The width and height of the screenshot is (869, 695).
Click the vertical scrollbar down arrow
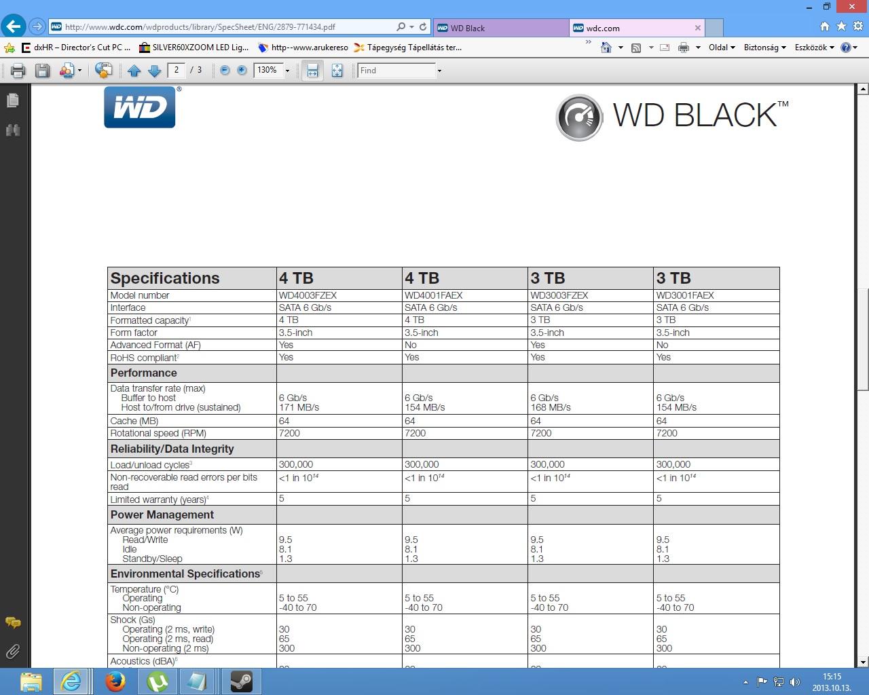(x=863, y=662)
